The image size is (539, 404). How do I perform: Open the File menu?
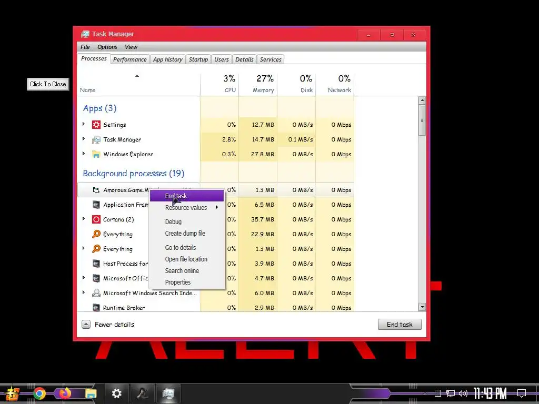tap(85, 47)
